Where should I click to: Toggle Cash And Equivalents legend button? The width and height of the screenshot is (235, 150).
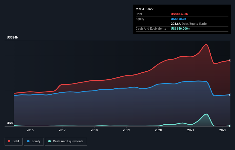(x=66, y=141)
